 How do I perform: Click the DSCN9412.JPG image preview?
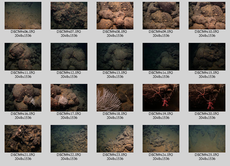click(x=69, y=57)
